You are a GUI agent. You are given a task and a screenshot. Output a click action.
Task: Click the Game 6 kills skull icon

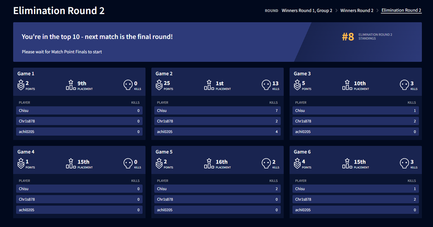[x=404, y=163]
